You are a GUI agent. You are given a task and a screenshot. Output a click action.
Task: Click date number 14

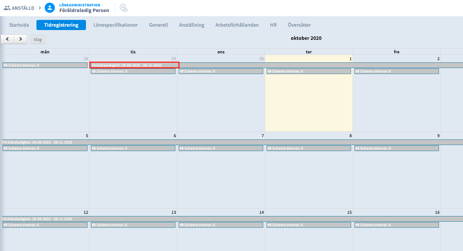(x=261, y=212)
